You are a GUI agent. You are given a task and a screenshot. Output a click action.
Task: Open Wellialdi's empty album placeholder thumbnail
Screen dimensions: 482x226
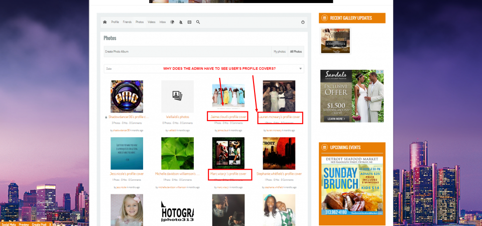177,96
